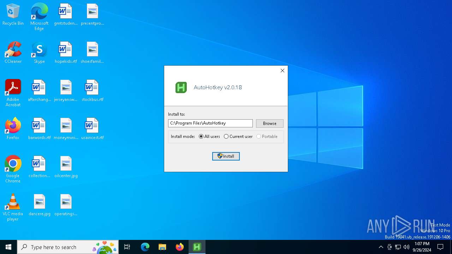Open Adobe Acrobat desktop shortcut

point(13,93)
